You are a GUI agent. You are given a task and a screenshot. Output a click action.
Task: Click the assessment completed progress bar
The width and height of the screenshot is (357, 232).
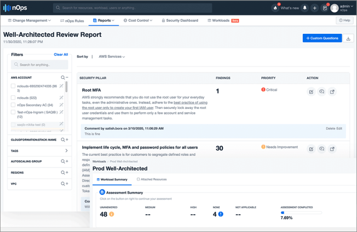point(301,212)
